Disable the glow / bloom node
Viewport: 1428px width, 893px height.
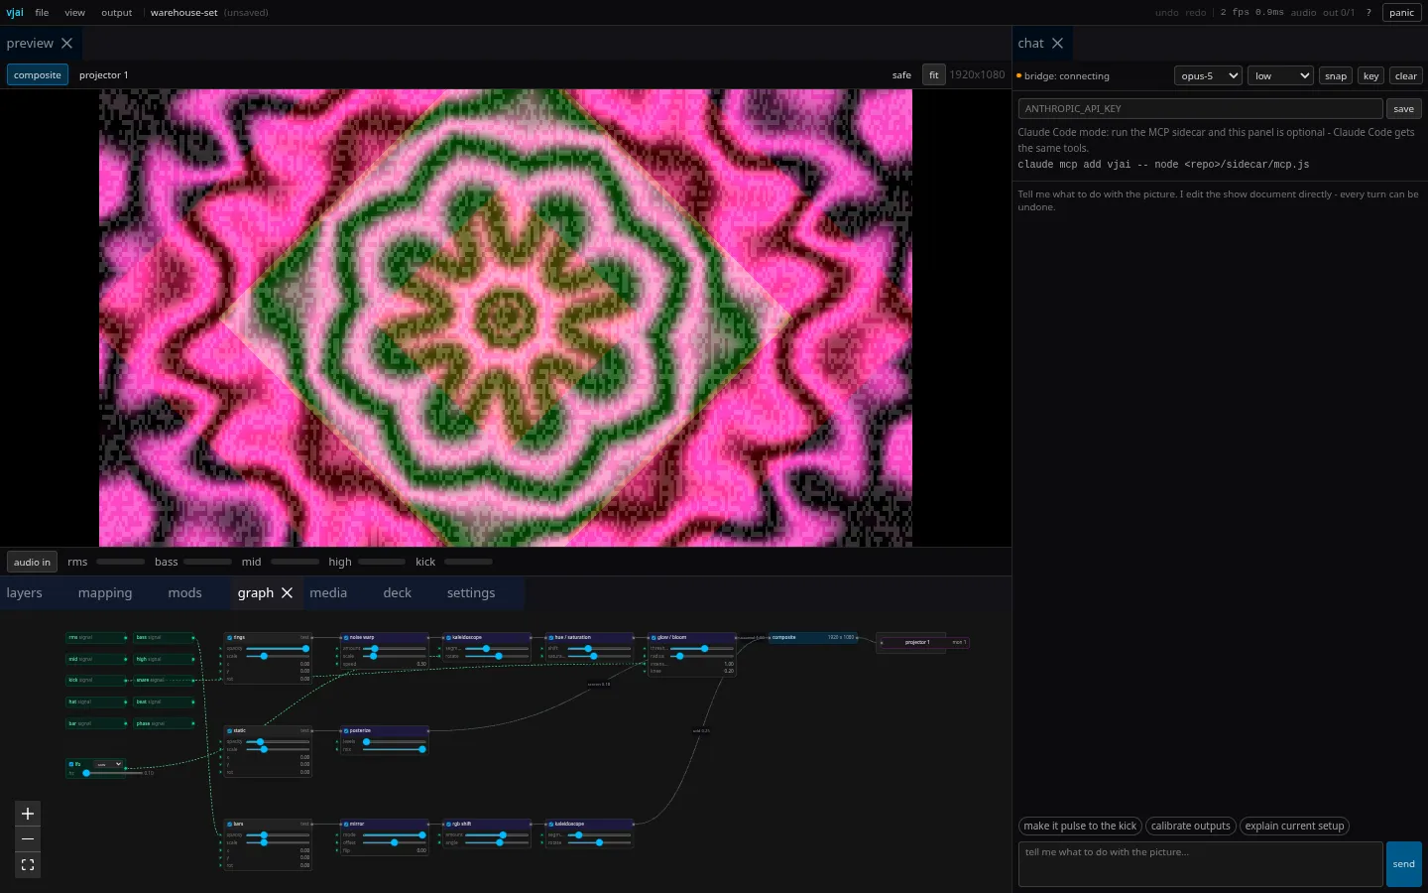[654, 638]
